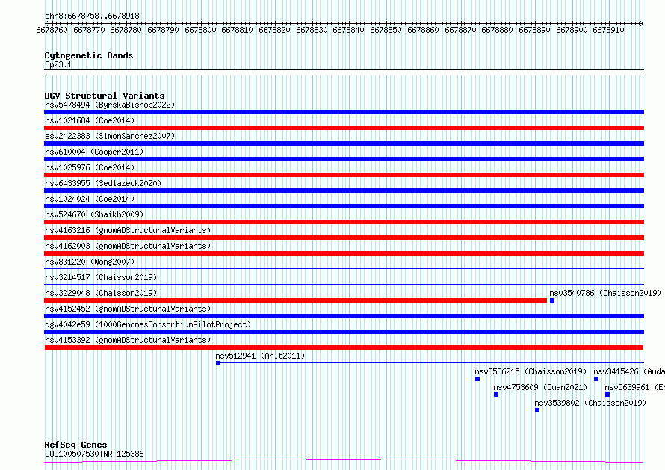Open the nsv3536215 (Chaisson2019) label

(531, 371)
